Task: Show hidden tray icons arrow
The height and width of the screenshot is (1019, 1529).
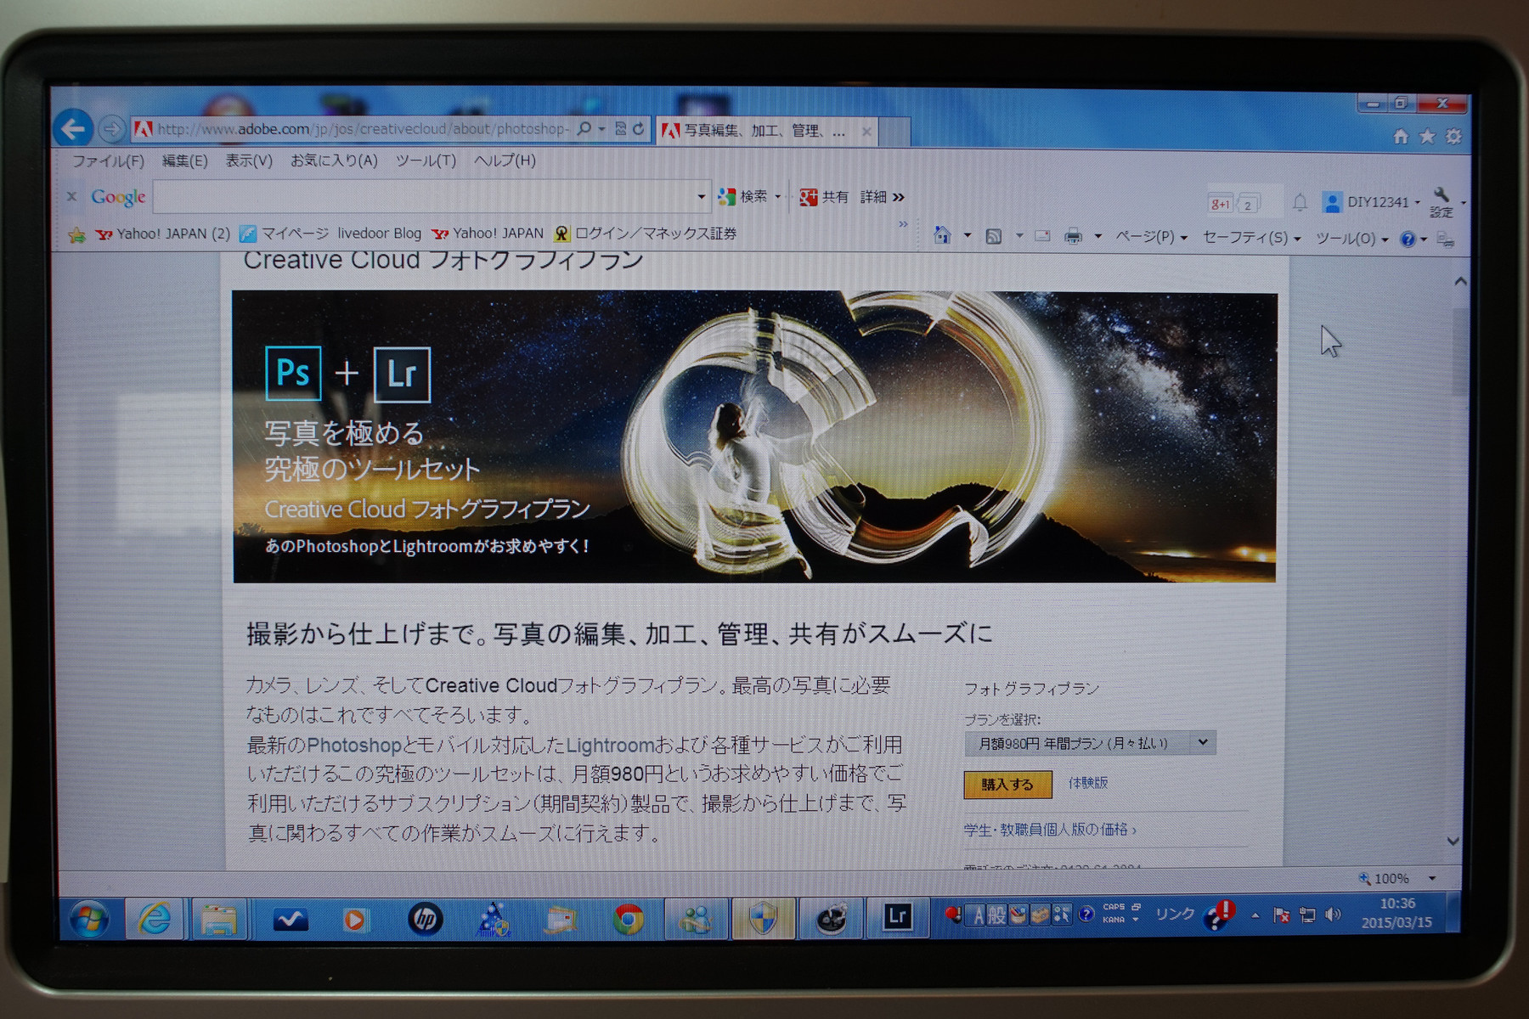Action: tap(1255, 915)
